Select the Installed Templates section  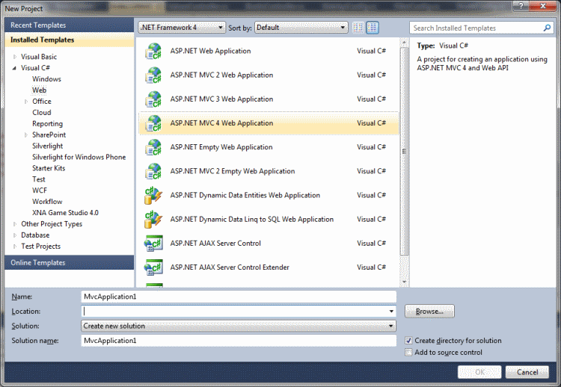(x=70, y=40)
